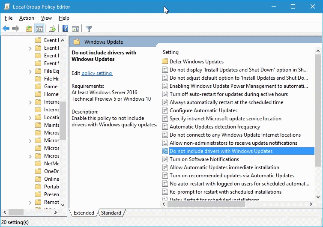Click settings list horizontal scroll left arrow
The image size is (323, 227).
164,204
